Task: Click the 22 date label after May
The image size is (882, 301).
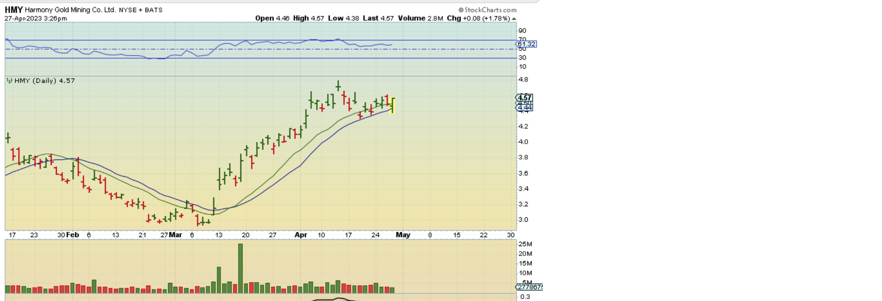Action: (484, 235)
